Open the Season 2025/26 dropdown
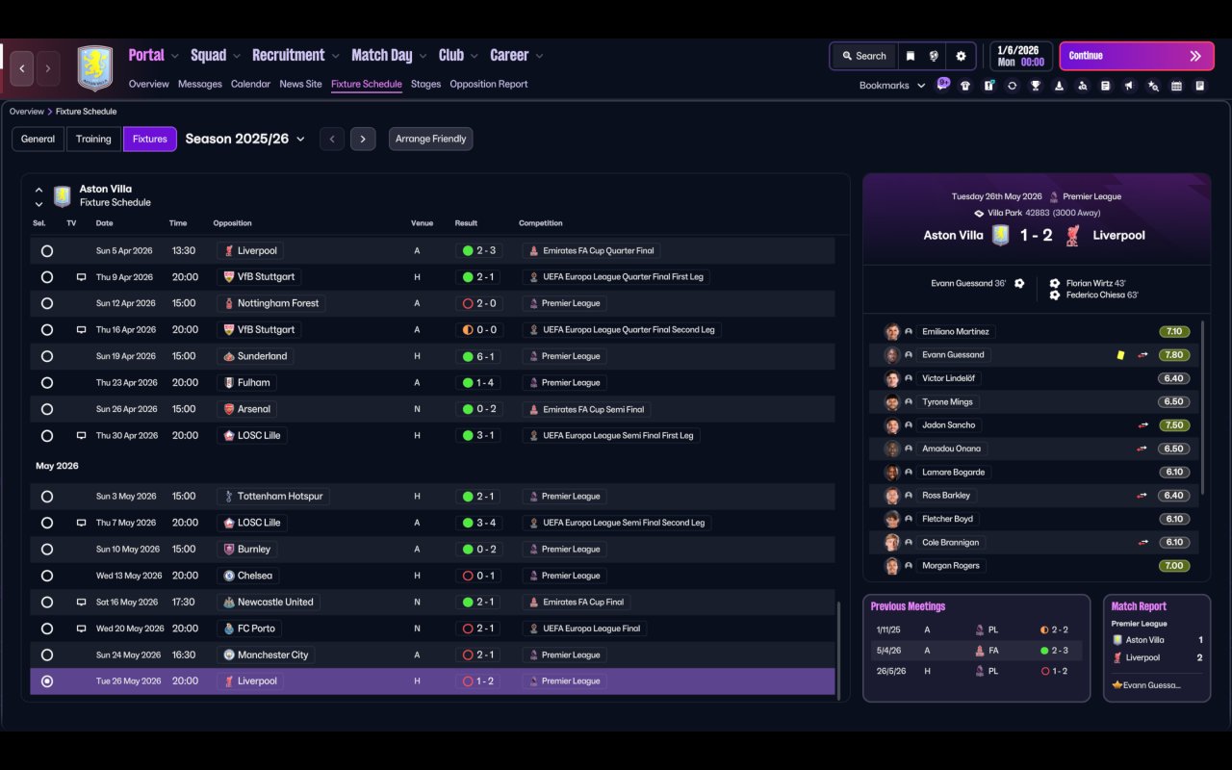The image size is (1232, 770). [245, 139]
